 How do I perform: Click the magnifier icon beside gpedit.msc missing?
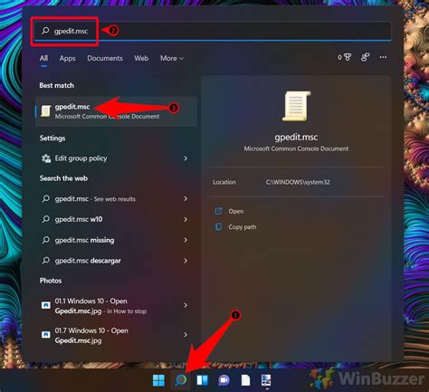(x=46, y=240)
